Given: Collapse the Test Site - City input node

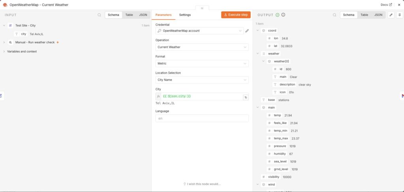Looking at the screenshot, I should click(x=4, y=26).
